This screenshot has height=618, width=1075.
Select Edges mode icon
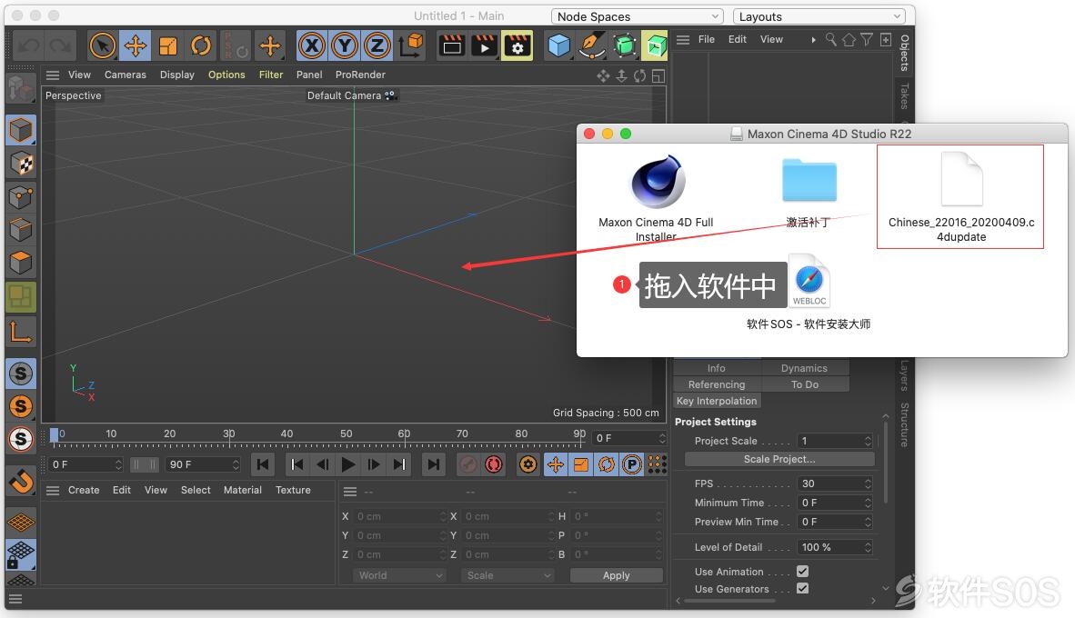click(21, 230)
